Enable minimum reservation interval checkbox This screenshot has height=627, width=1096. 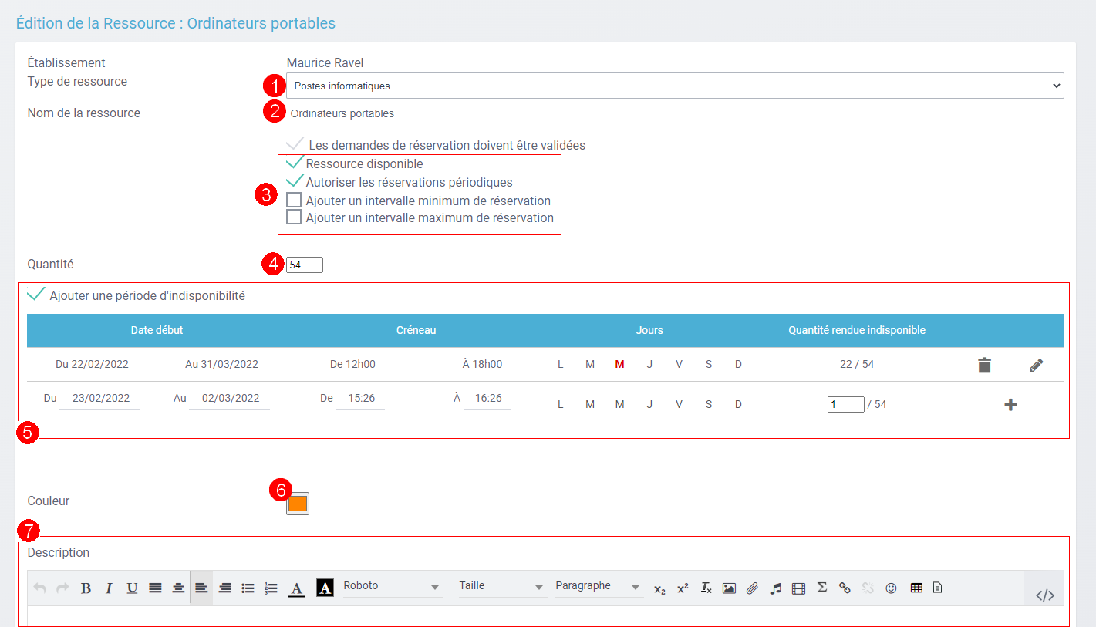coord(294,201)
